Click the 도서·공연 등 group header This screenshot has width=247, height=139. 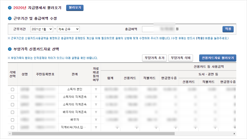[208, 74]
